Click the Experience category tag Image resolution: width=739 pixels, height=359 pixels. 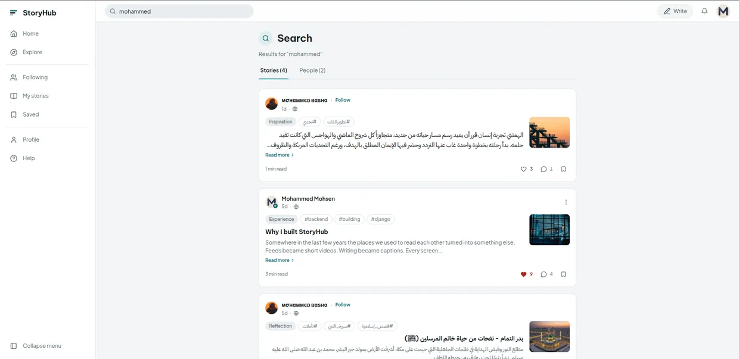click(x=281, y=219)
